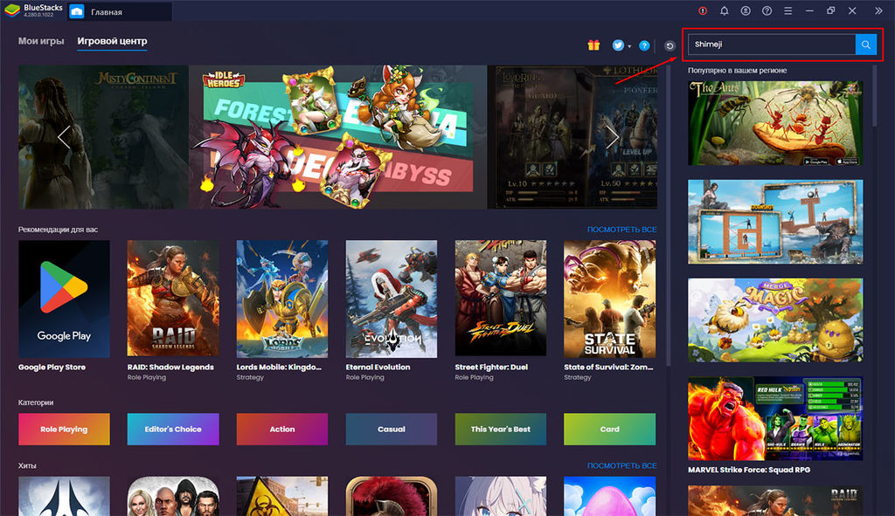Click the right sidebar scrollbar
The width and height of the screenshot is (895, 516).
pyautogui.click(x=875, y=96)
